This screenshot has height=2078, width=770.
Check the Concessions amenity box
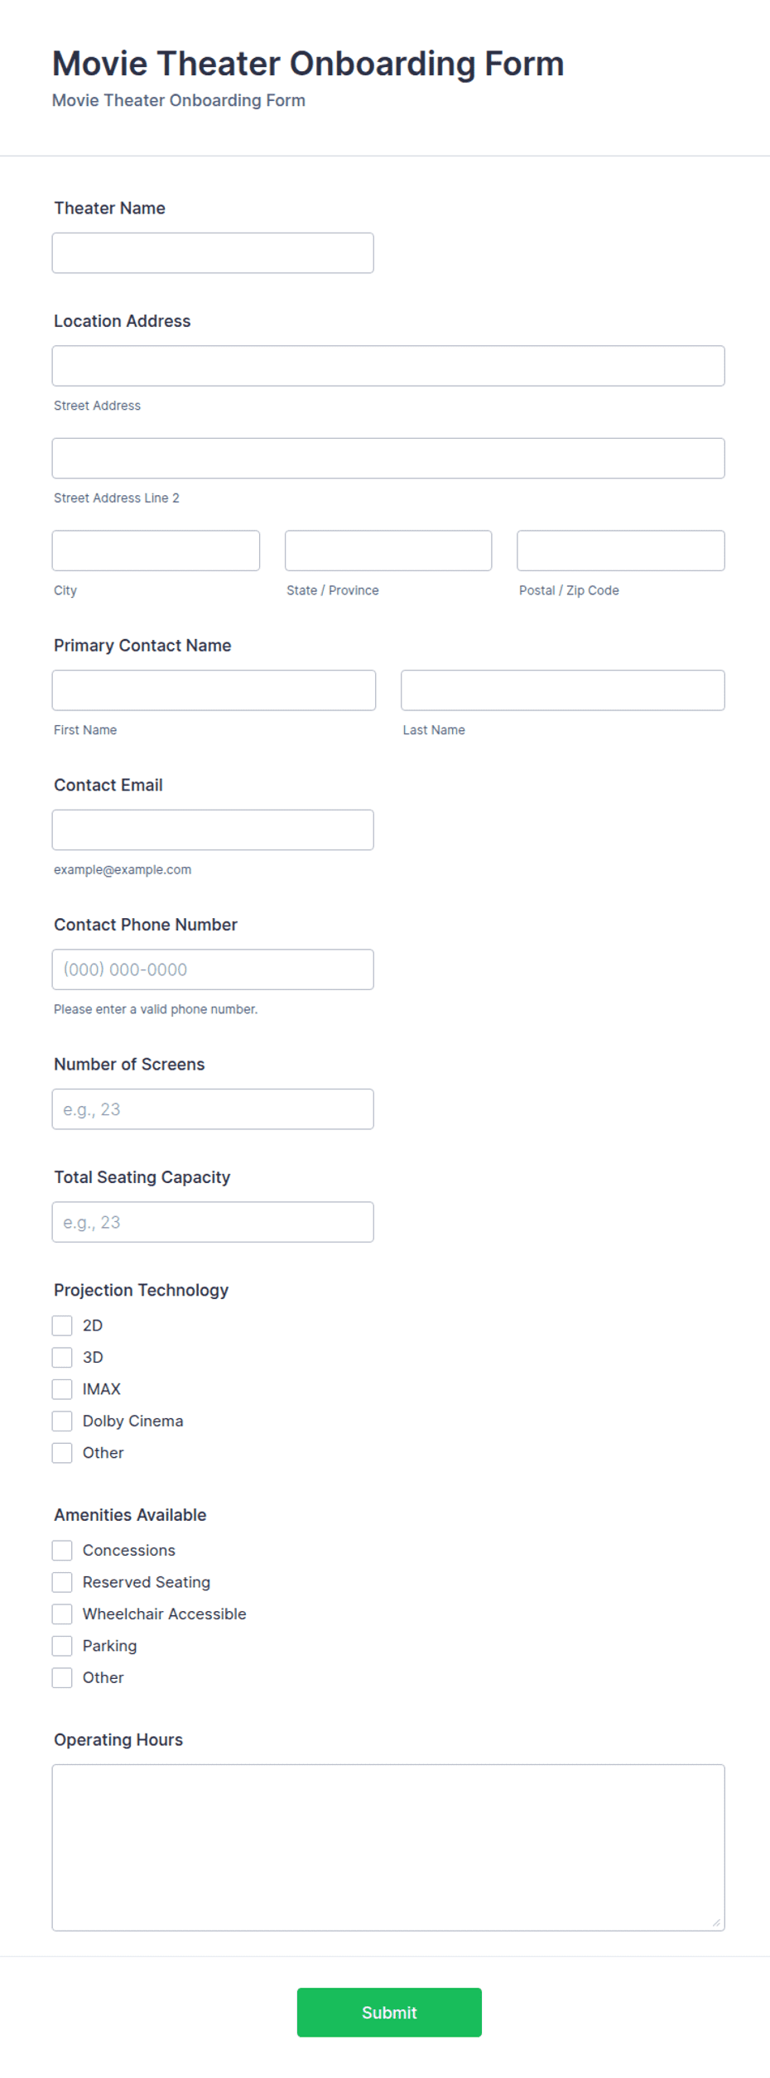(x=62, y=1551)
